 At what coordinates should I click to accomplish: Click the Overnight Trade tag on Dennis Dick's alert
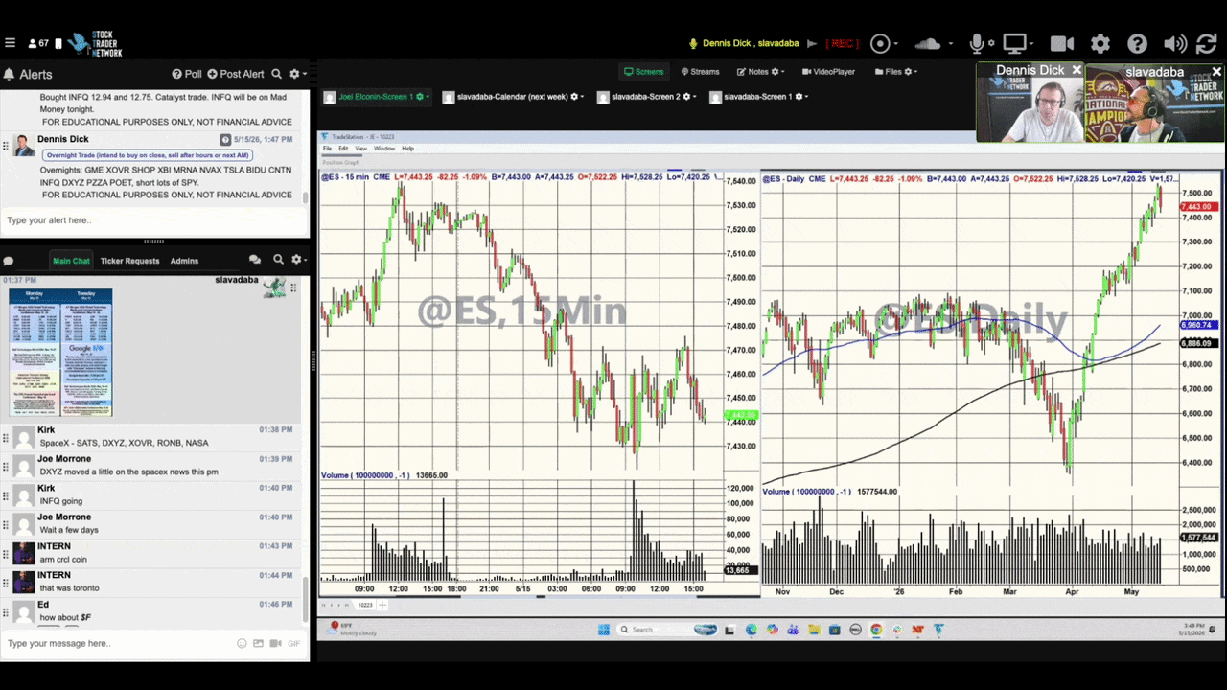tap(147, 155)
